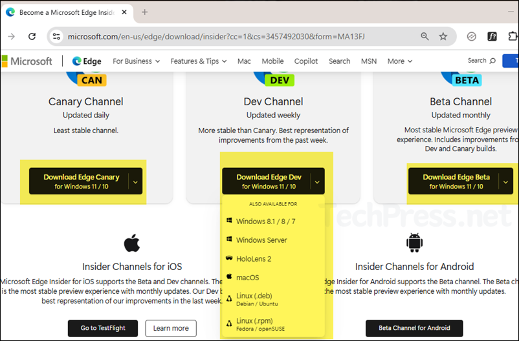Image resolution: width=519 pixels, height=341 pixels.
Task: Click the Dev Channel heading
Action: 273,101
